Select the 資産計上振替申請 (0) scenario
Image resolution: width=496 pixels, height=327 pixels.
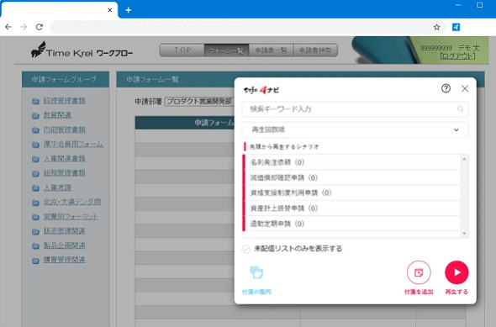(351, 208)
